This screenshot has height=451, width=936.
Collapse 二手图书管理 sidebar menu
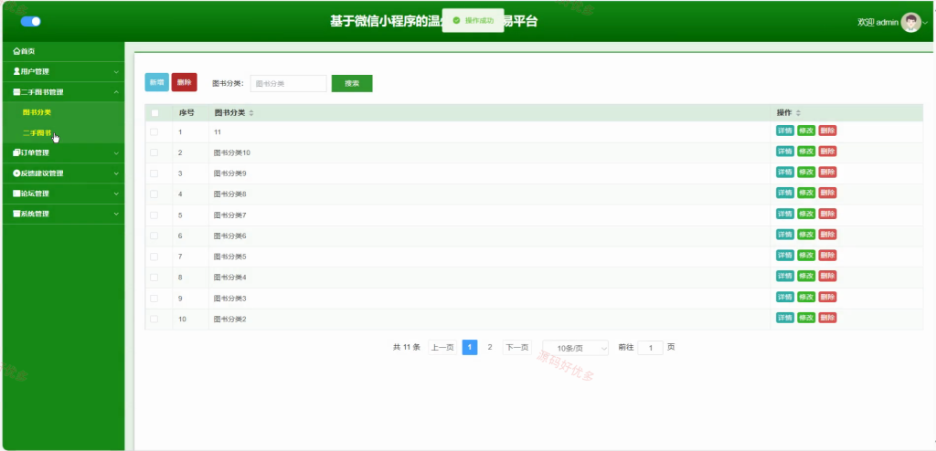point(63,92)
